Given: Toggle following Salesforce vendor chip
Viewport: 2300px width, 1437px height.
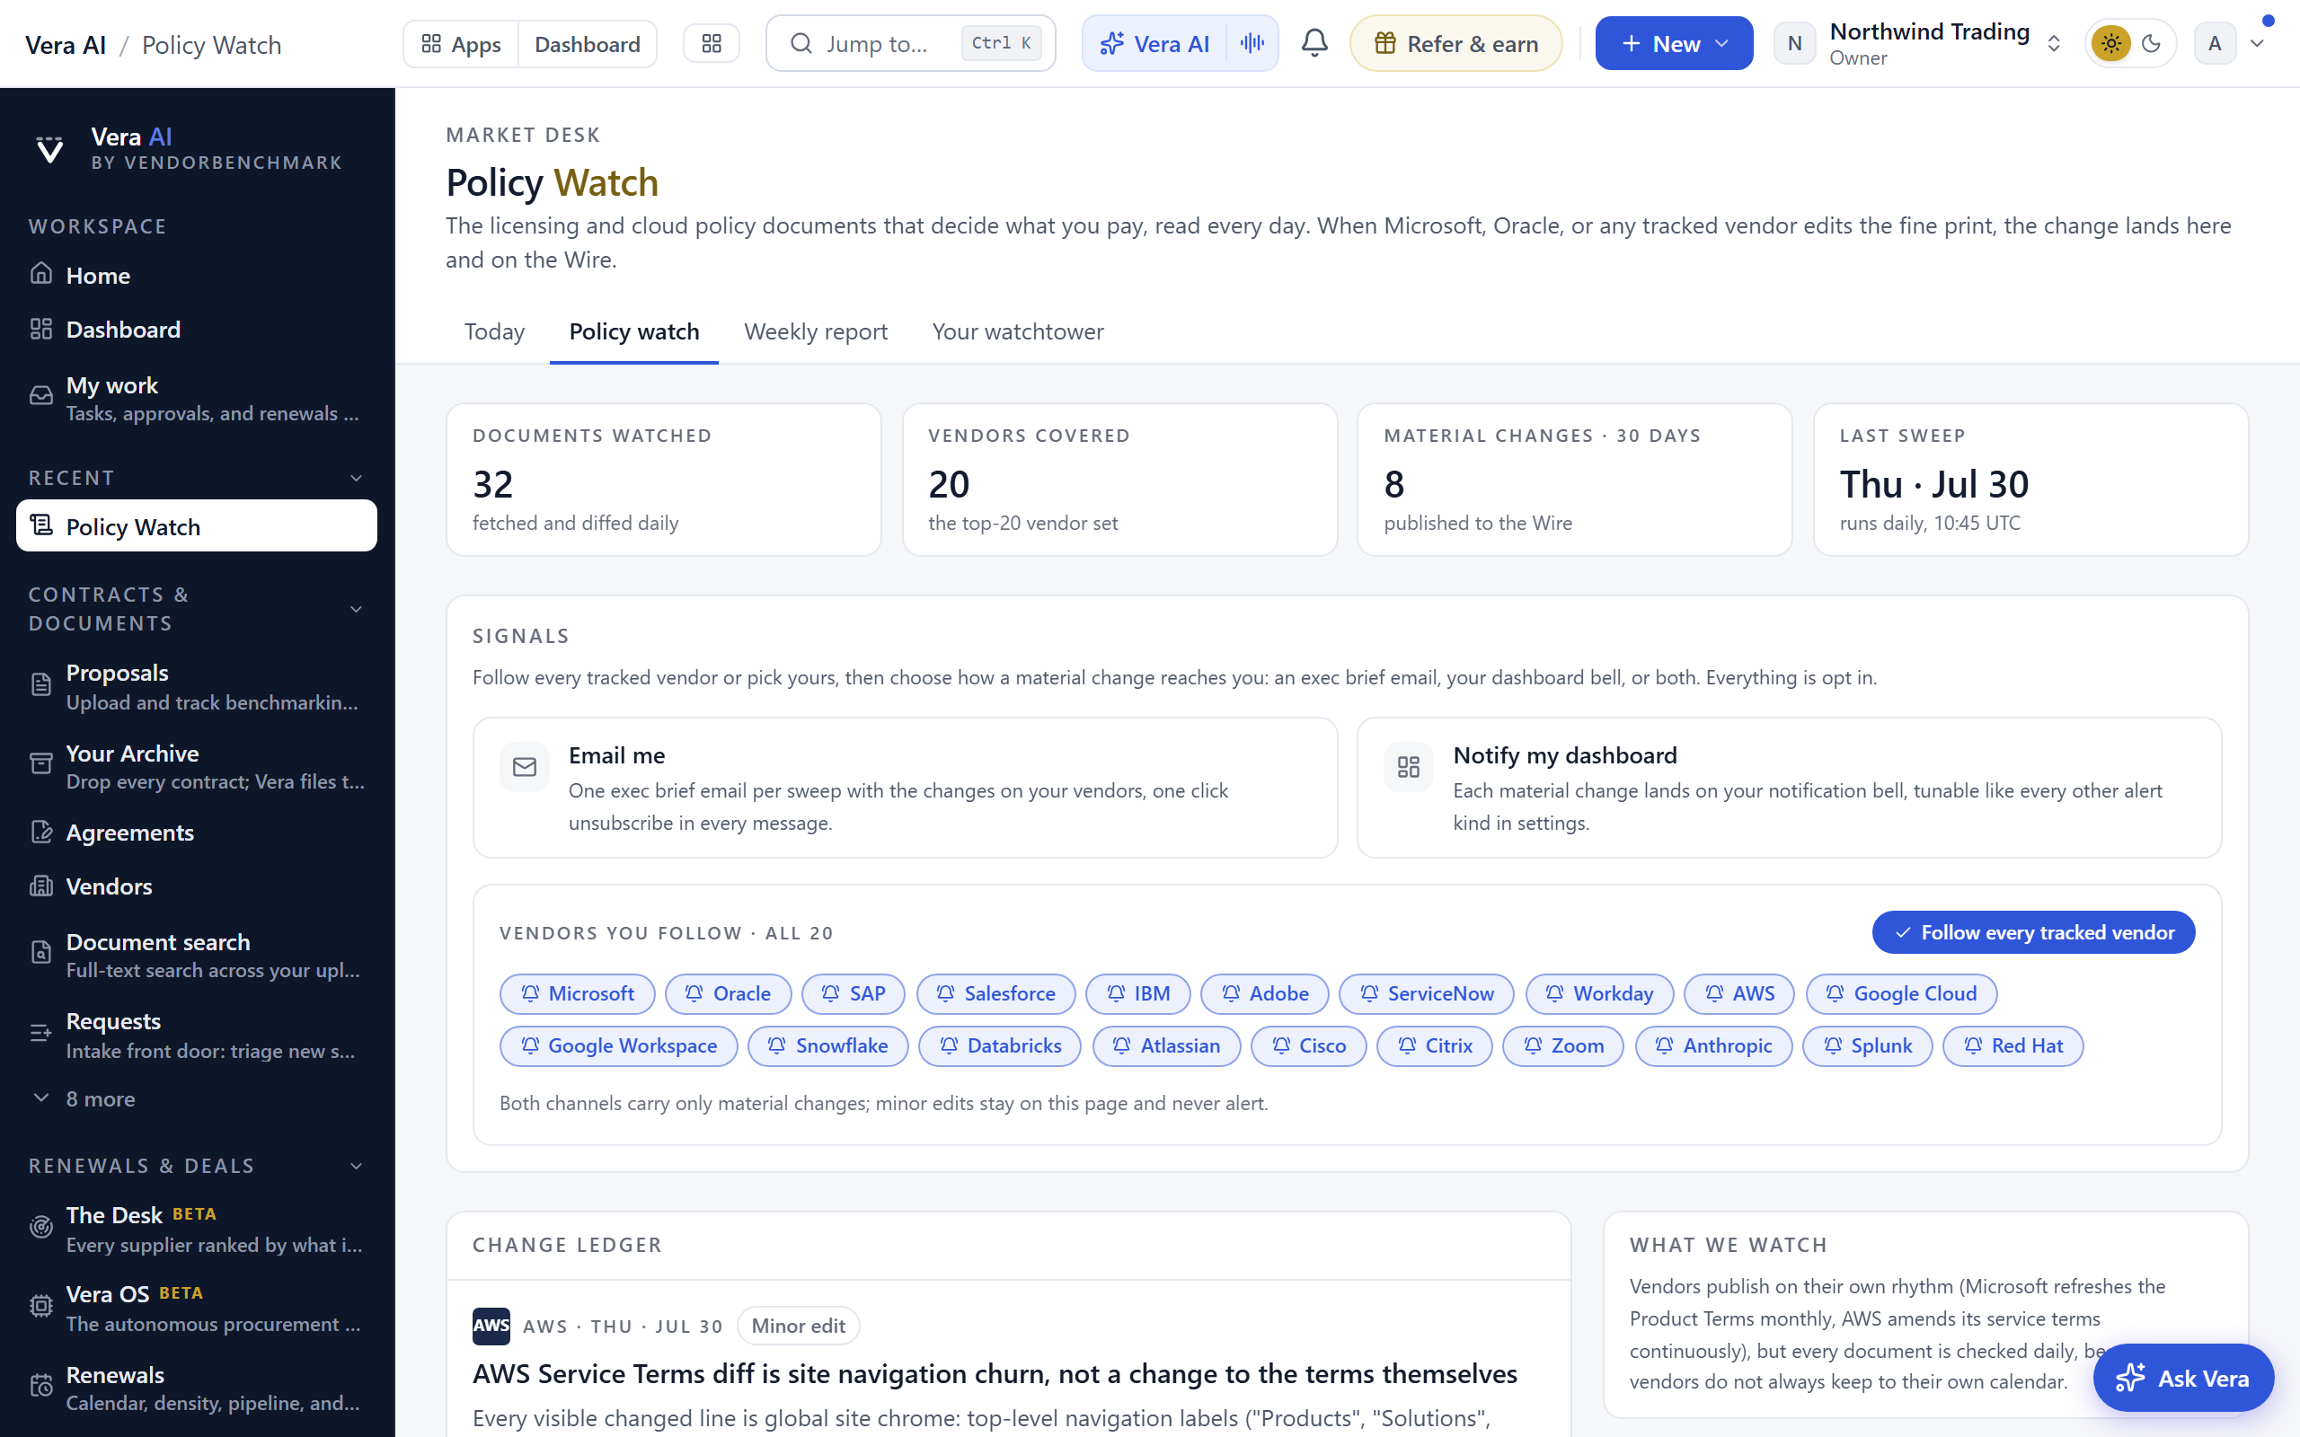Looking at the screenshot, I should coord(995,993).
